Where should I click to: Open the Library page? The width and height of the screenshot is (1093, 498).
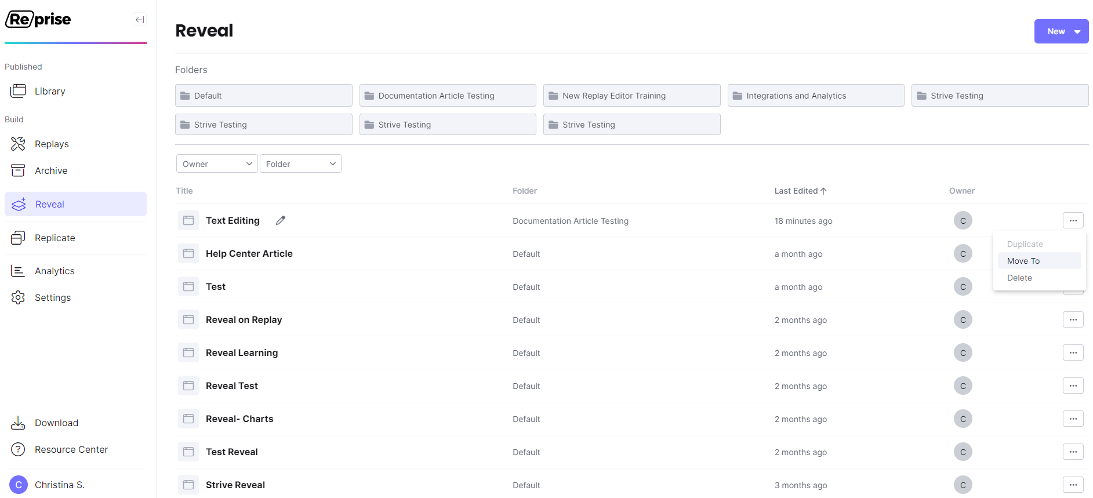click(x=75, y=91)
